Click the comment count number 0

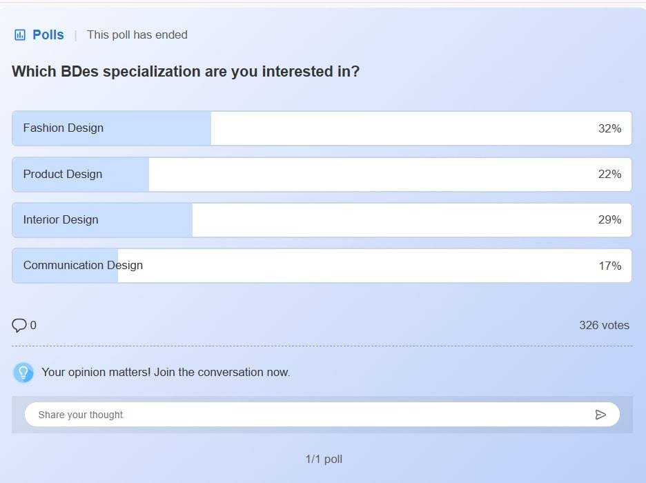coord(33,326)
